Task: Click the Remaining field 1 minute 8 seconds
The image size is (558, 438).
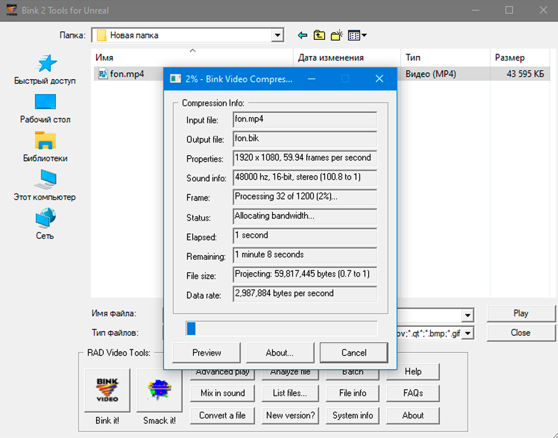Action: [305, 255]
